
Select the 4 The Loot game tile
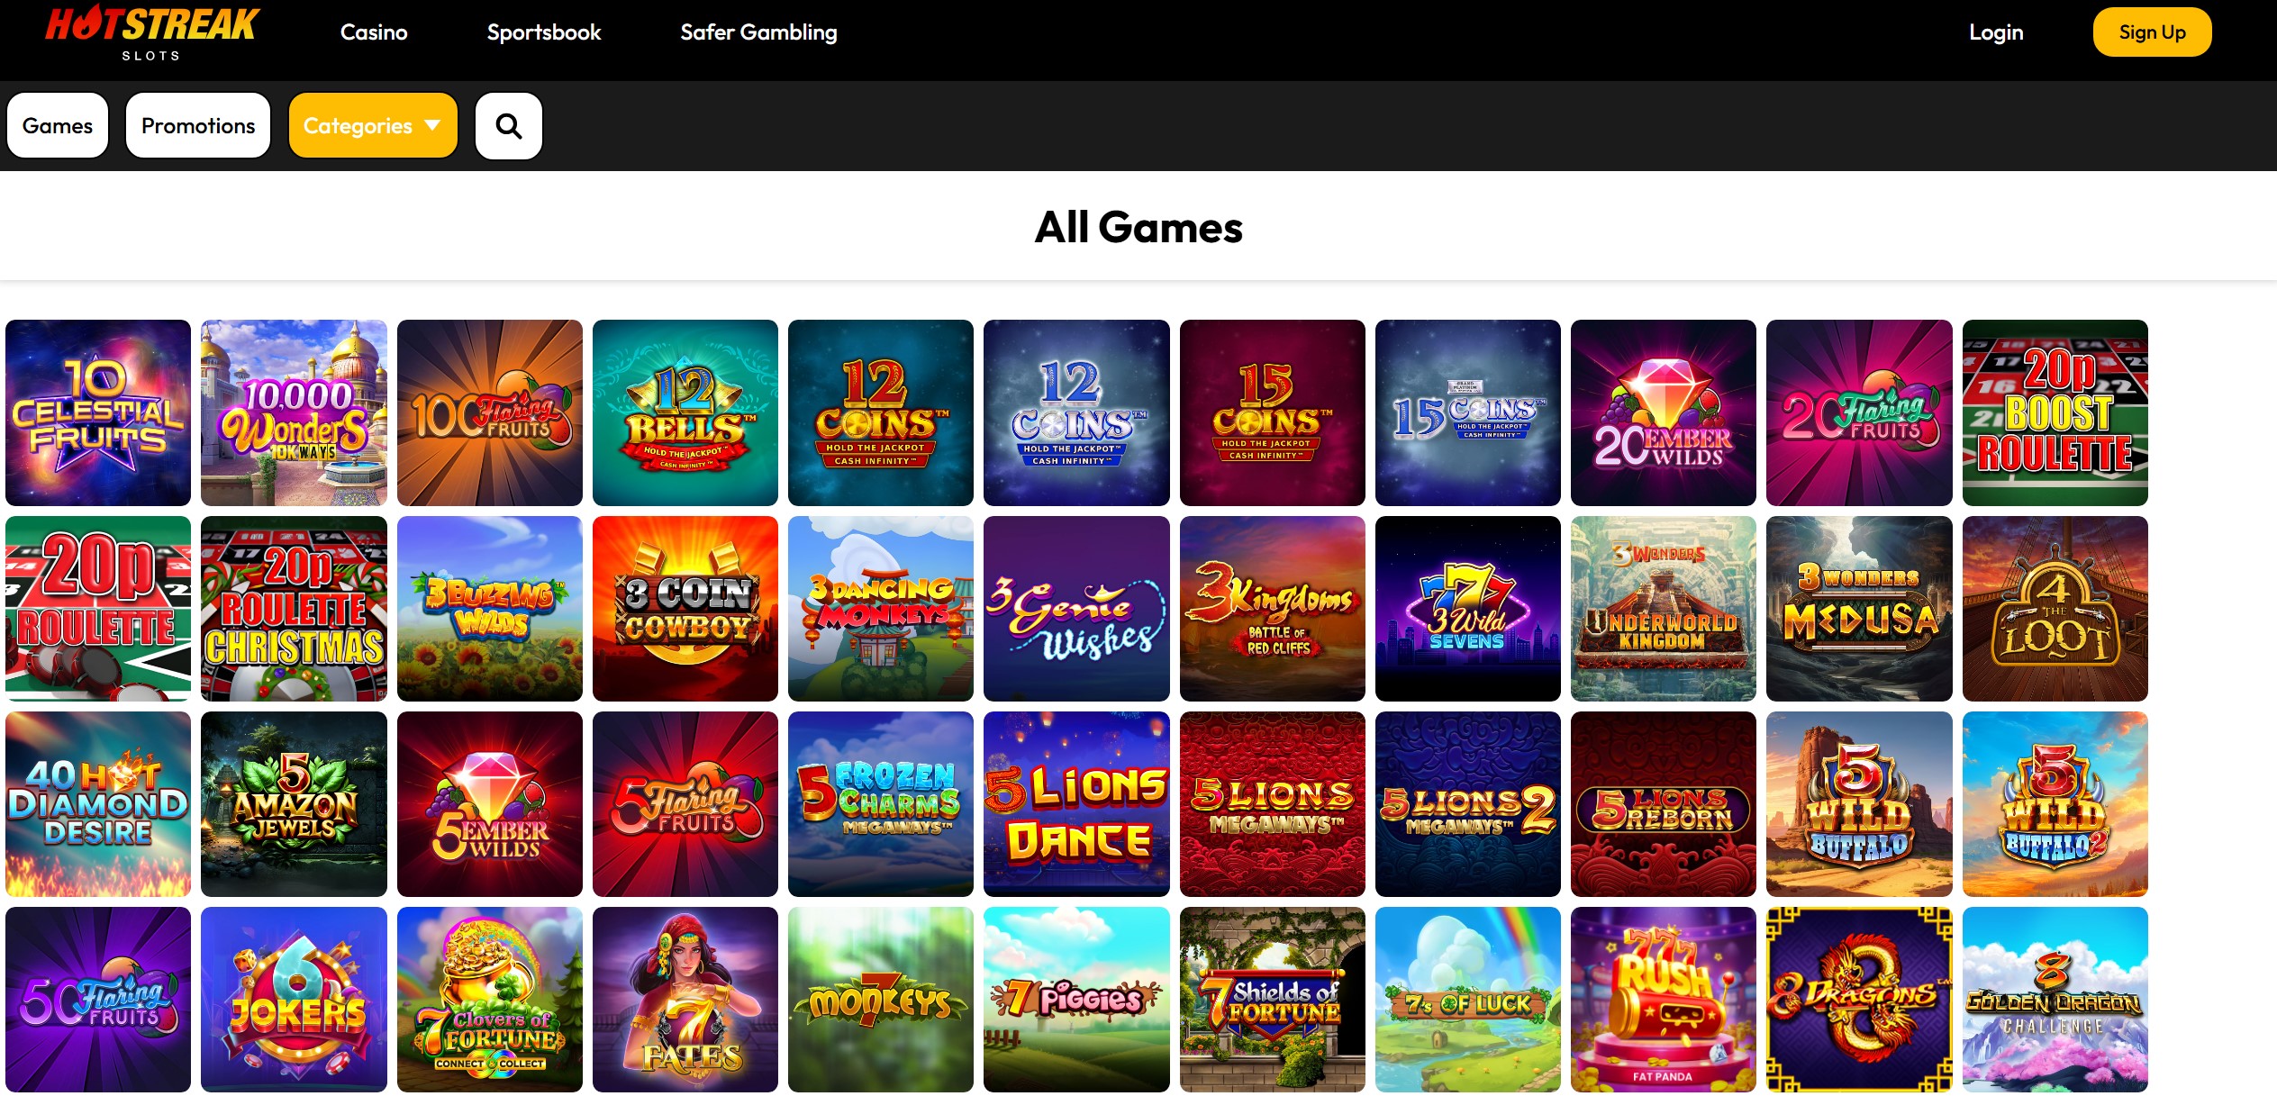click(2055, 609)
